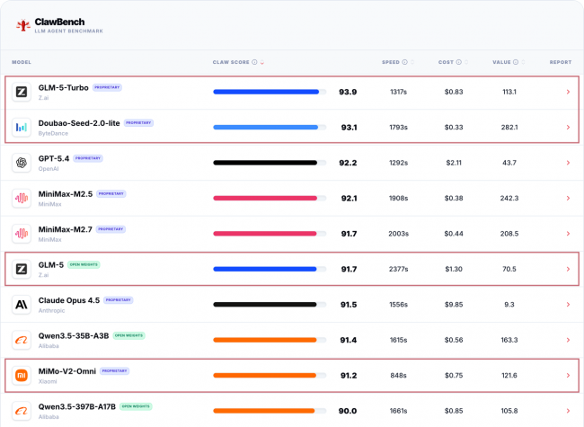584x427 pixels.
Task: Expand the GPT-5.4 report arrow
Action: pos(567,163)
